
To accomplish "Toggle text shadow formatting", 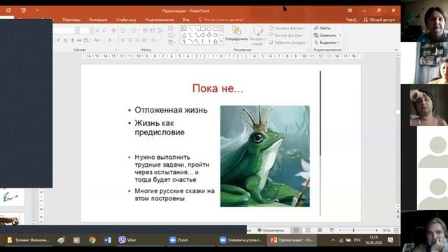I will [73, 41].
